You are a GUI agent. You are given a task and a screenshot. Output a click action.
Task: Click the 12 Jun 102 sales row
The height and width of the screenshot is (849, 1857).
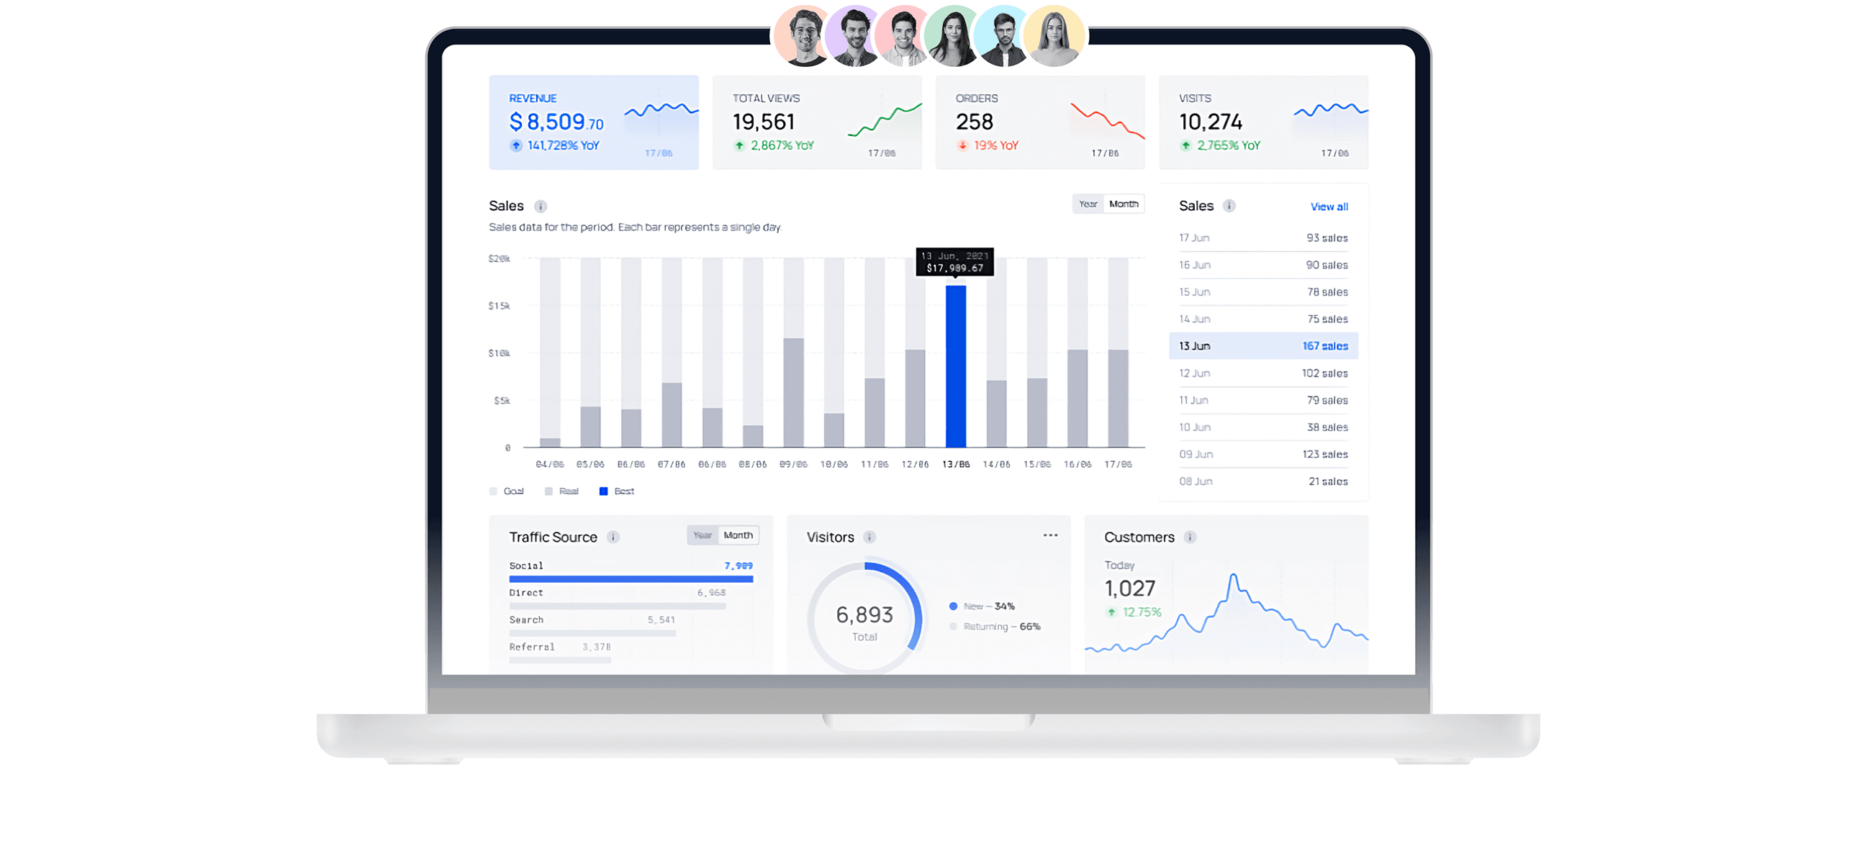tap(1263, 373)
